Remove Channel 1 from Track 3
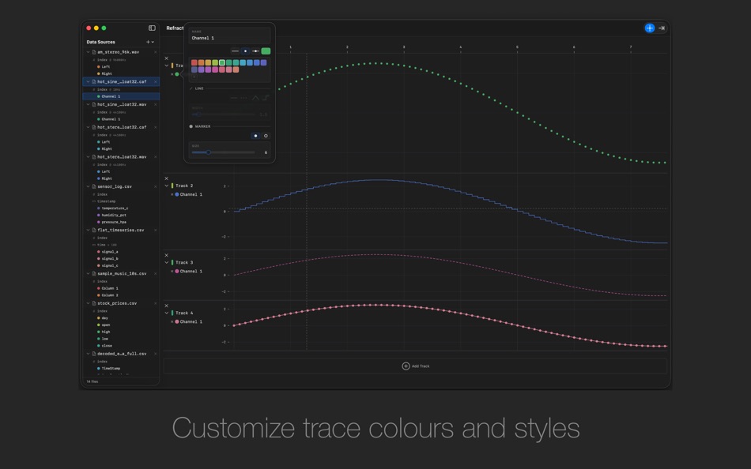This screenshot has width=751, height=469. tap(172, 272)
